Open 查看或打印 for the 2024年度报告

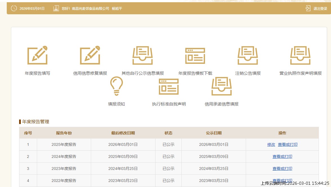(282, 156)
